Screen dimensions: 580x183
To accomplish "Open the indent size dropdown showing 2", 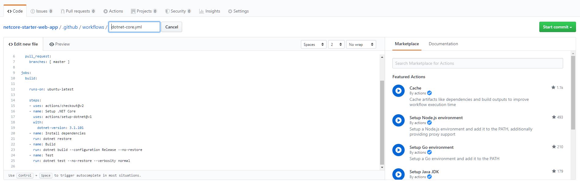I will click(336, 45).
